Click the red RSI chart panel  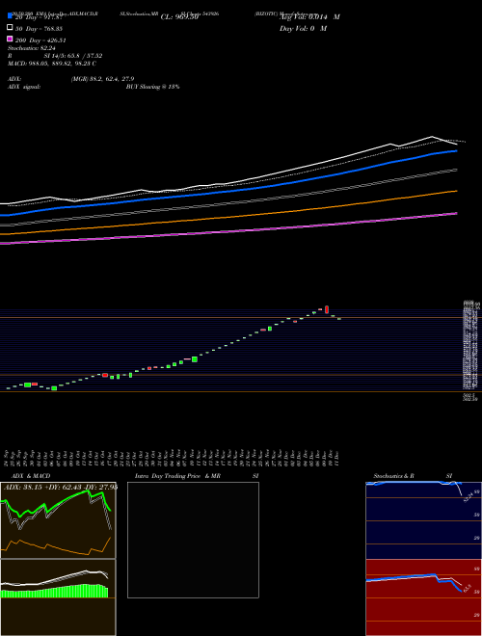coord(423,597)
